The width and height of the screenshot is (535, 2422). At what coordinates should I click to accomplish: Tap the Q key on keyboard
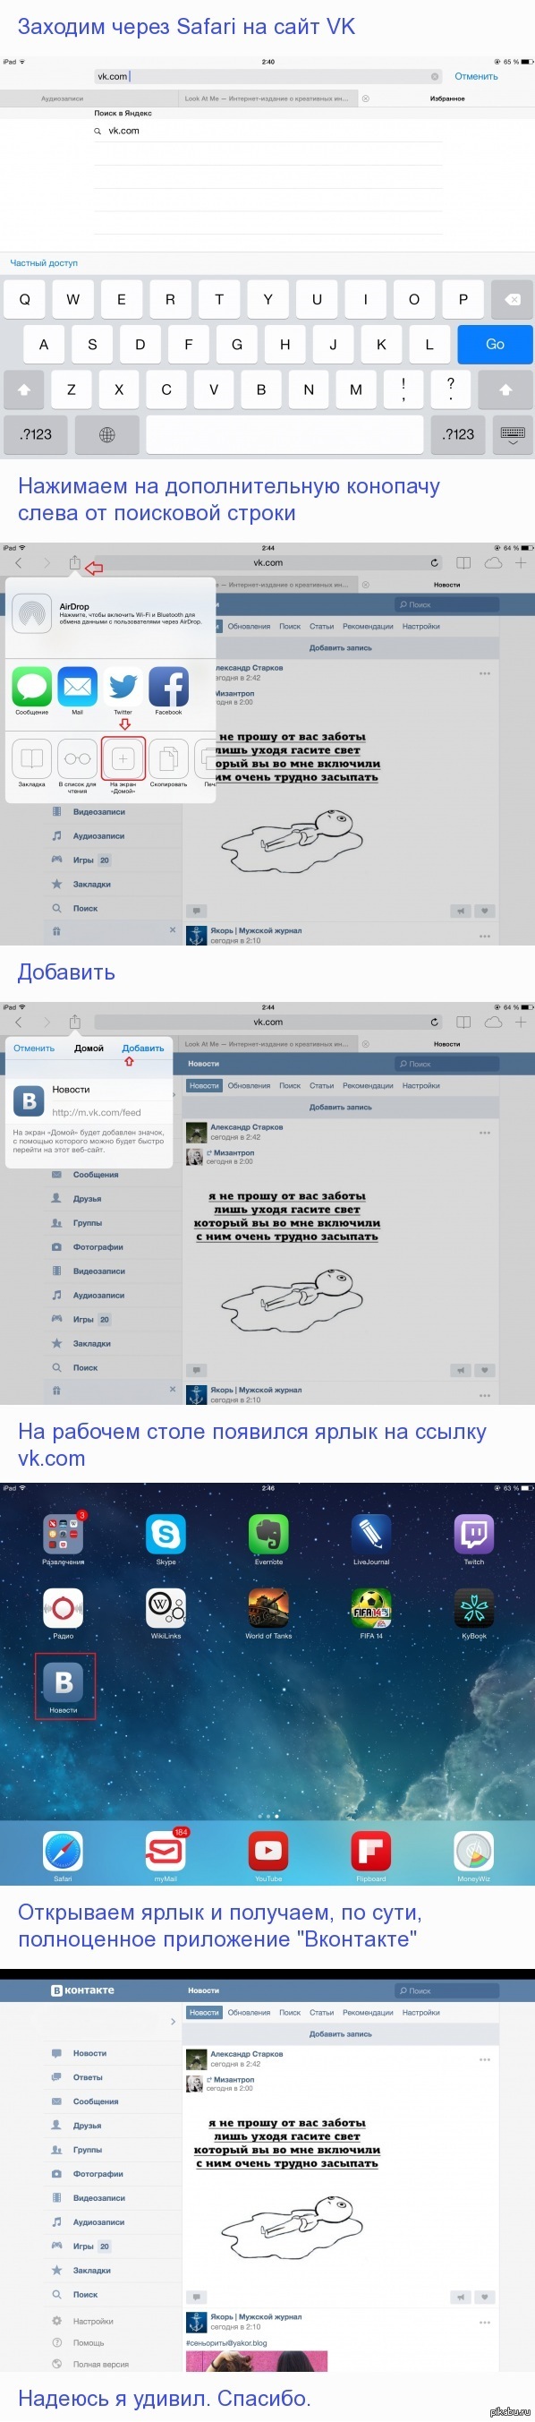point(24,300)
